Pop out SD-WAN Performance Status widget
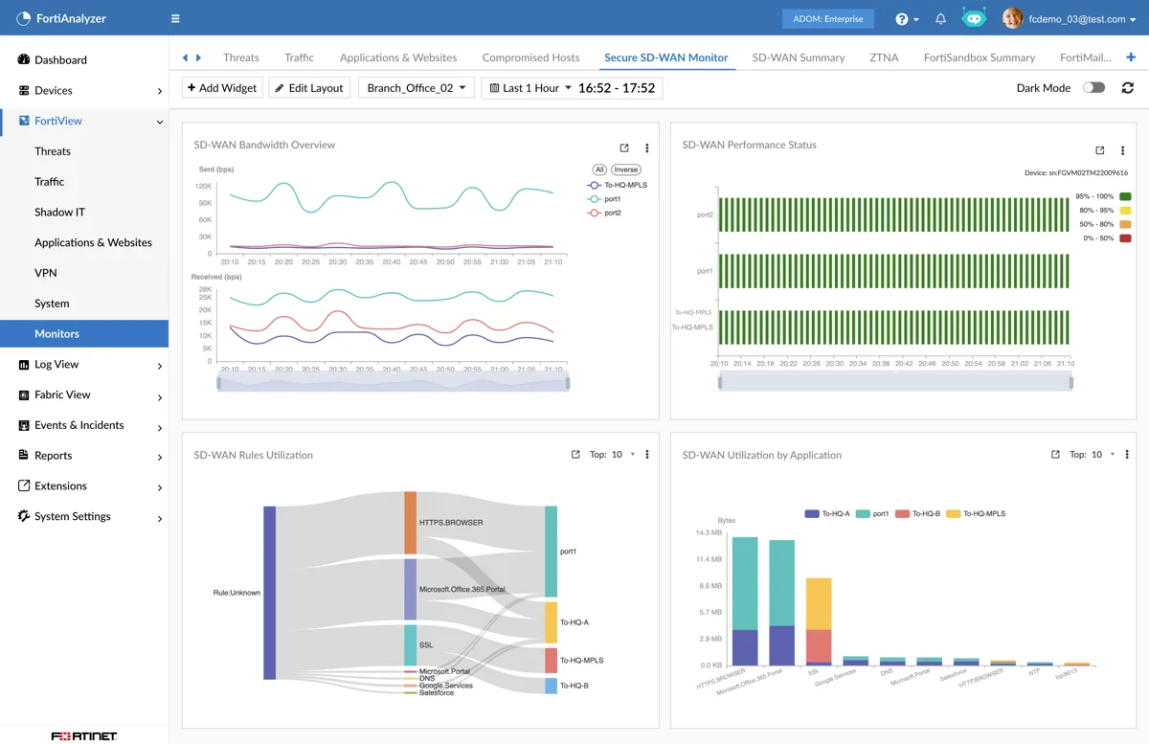1149x744 pixels. pos(1100,150)
